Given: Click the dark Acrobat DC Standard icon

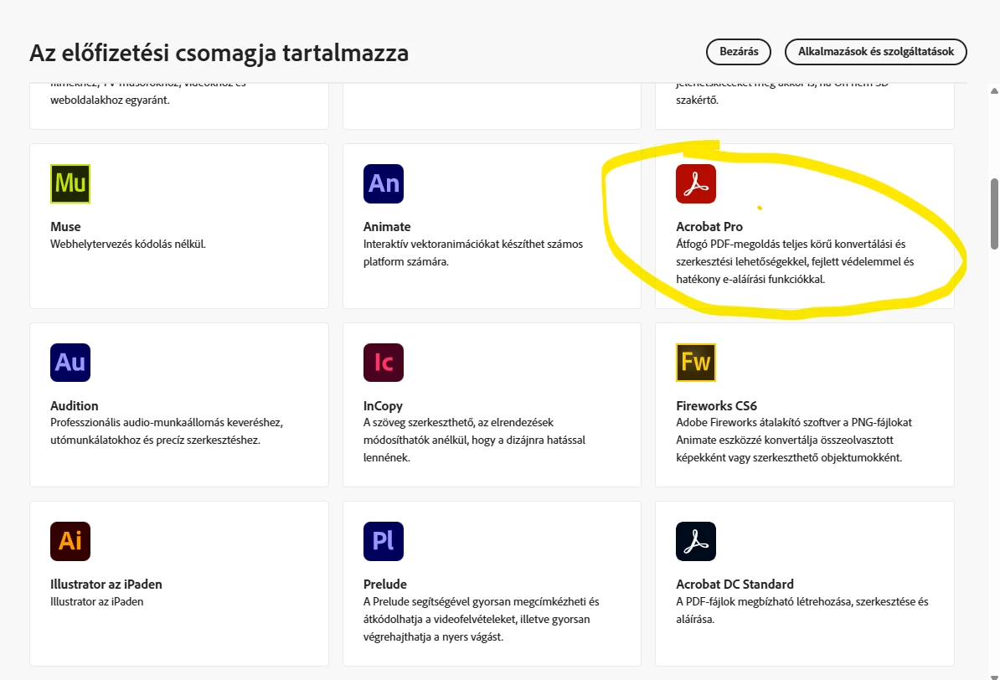Looking at the screenshot, I should pos(696,541).
